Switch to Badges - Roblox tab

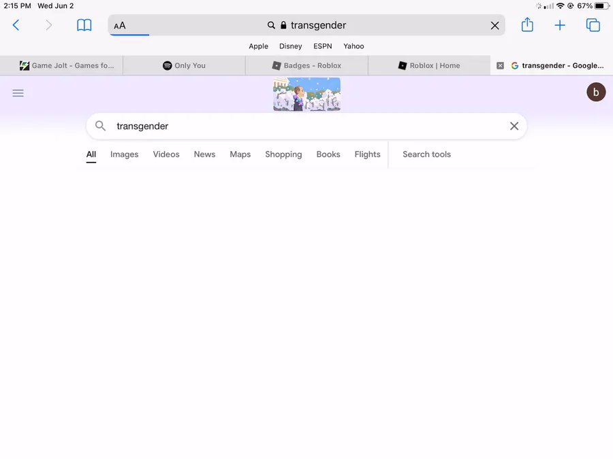[307, 65]
